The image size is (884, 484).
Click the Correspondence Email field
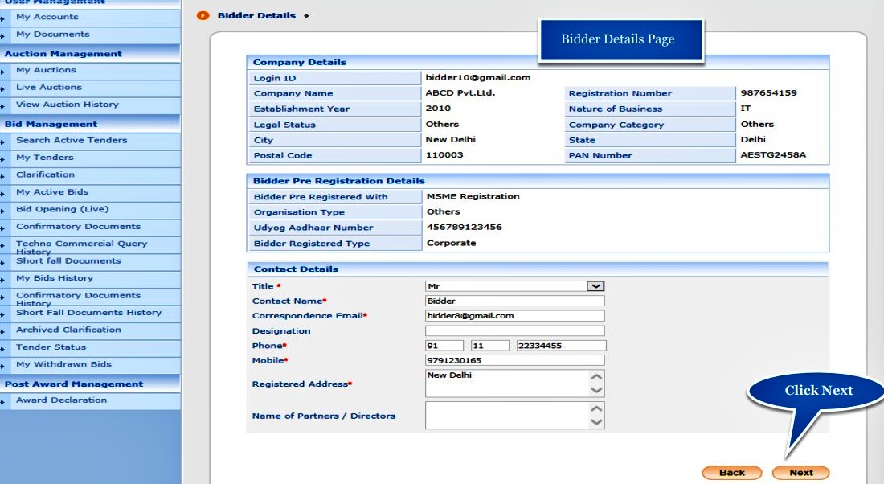514,316
